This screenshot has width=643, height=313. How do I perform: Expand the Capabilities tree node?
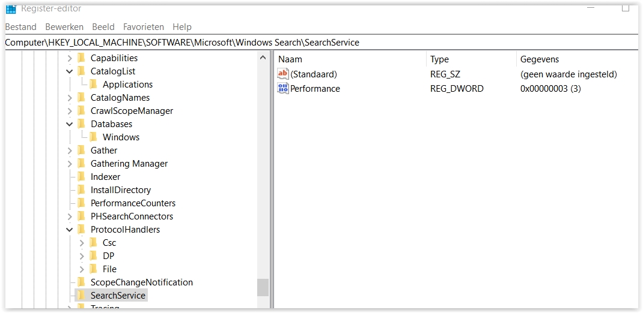[x=70, y=58]
